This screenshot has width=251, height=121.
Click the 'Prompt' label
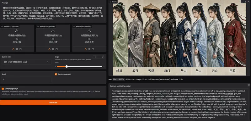5,3
